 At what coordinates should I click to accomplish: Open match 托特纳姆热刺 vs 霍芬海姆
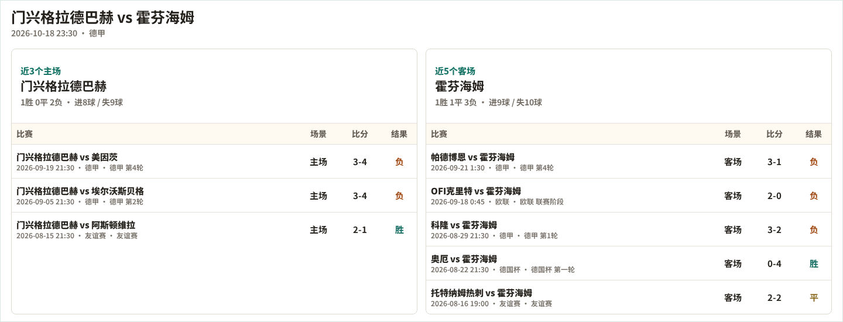481,293
